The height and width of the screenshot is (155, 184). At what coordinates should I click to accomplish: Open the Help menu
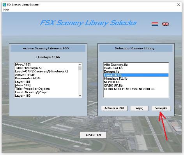(6, 10)
